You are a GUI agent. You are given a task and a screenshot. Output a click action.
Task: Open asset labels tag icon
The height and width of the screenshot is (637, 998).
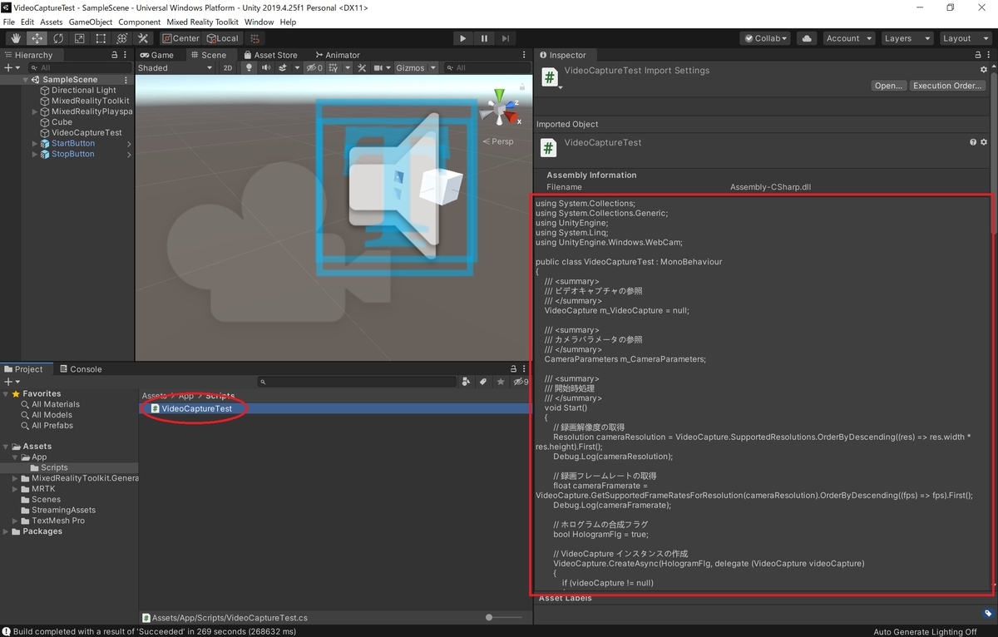pos(988,613)
